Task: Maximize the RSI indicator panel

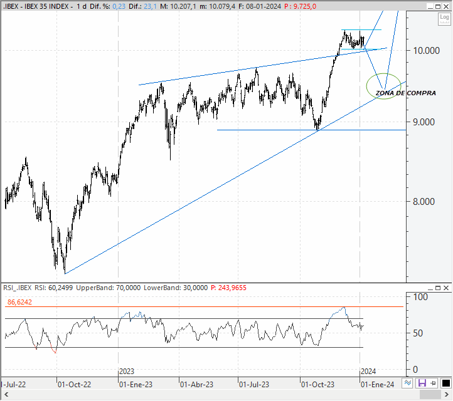Action: click(438, 288)
